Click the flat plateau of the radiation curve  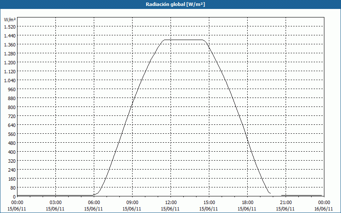(183, 40)
